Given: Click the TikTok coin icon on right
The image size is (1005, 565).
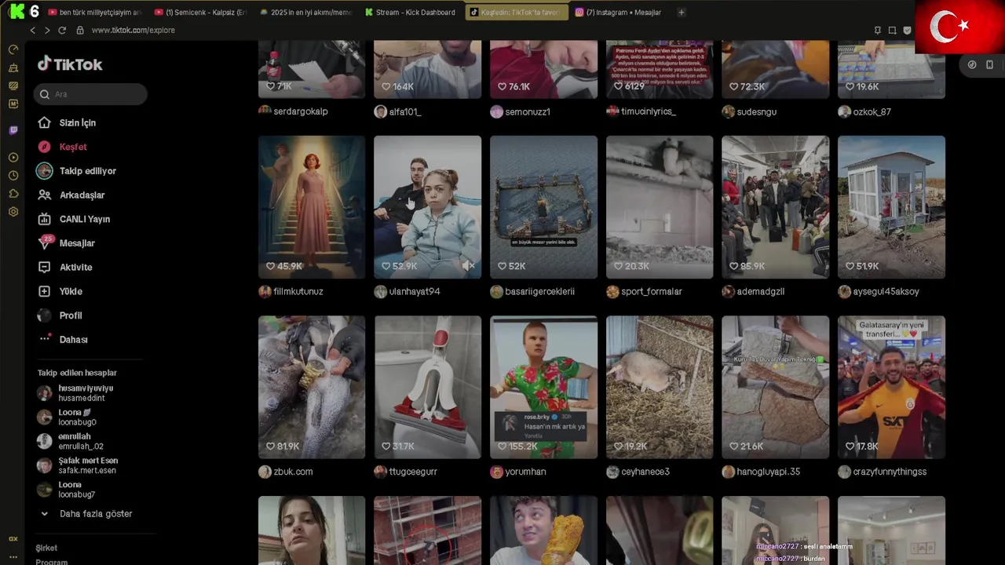Looking at the screenshot, I should click(972, 65).
